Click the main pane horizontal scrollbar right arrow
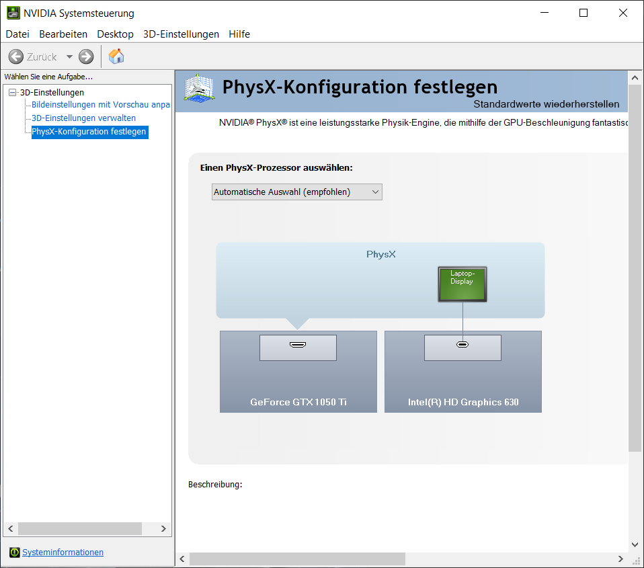 [620, 559]
